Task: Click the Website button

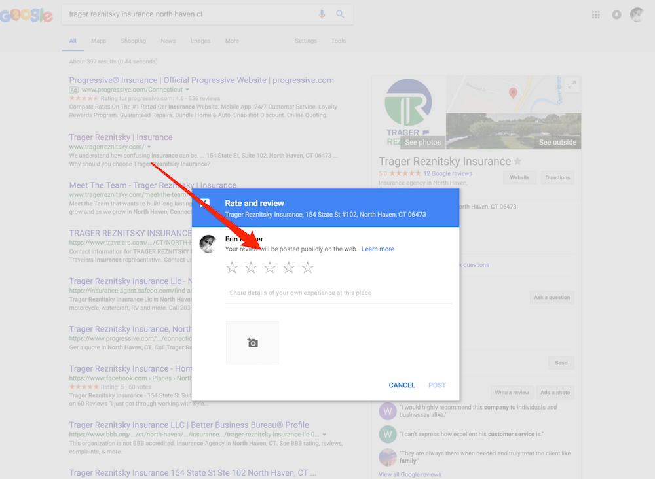Action: click(x=519, y=177)
